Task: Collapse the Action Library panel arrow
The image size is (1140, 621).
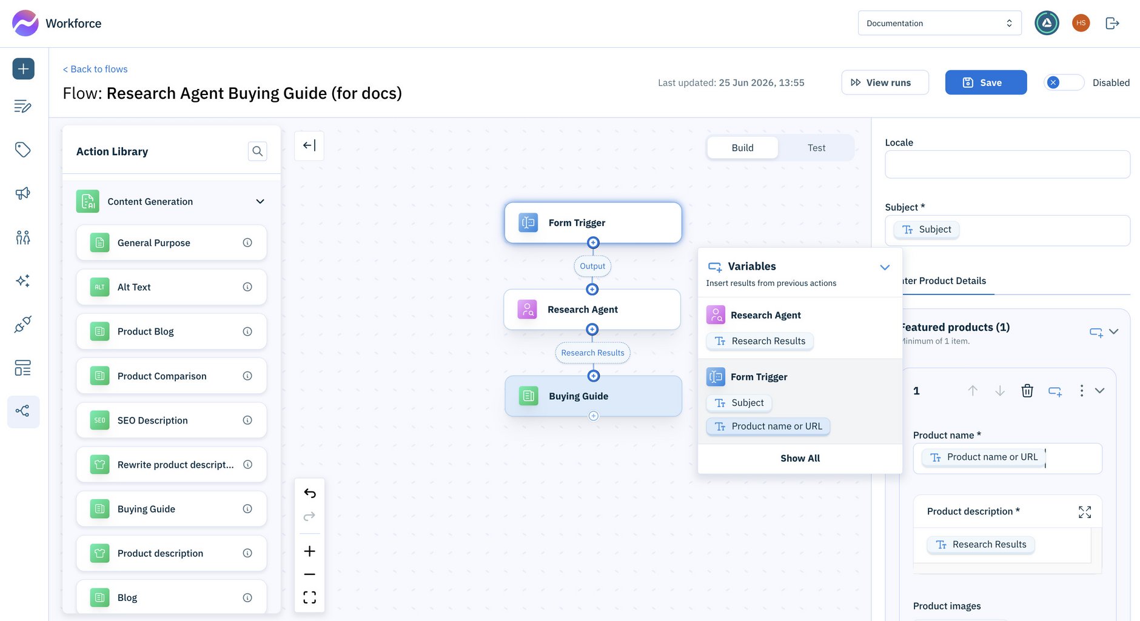Action: [309, 145]
